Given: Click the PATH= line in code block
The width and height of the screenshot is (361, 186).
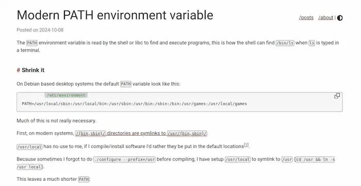Looking at the screenshot, I should (x=134, y=104).
